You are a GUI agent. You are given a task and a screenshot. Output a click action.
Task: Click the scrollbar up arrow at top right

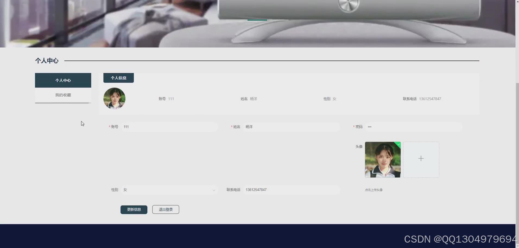pyautogui.click(x=517, y=1)
